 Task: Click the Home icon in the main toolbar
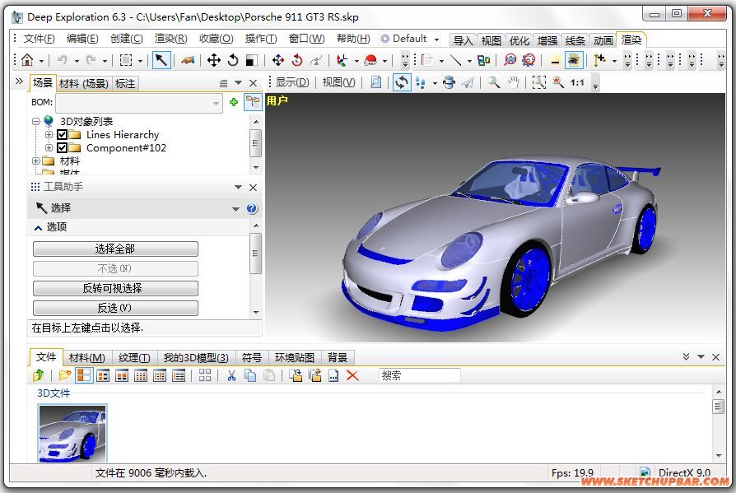(x=27, y=60)
